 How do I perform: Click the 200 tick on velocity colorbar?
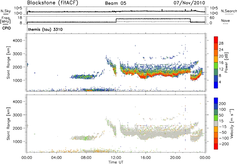point(222,104)
